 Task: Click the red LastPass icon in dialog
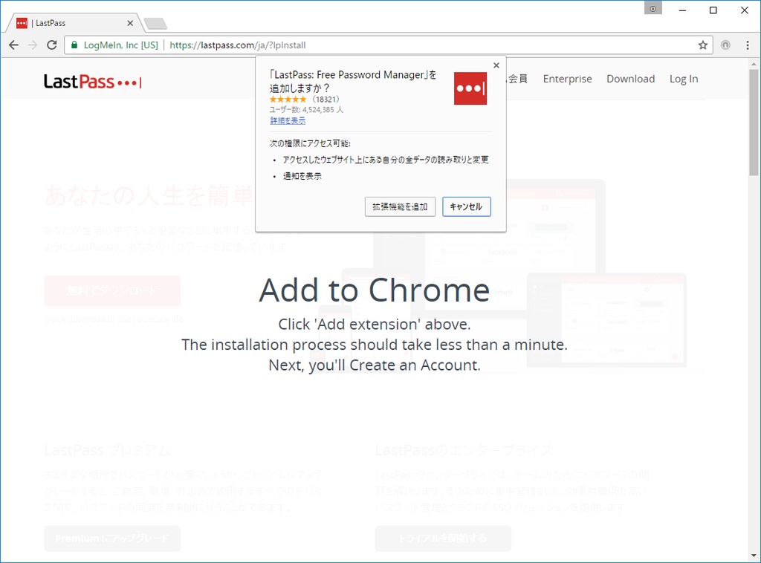pos(470,88)
